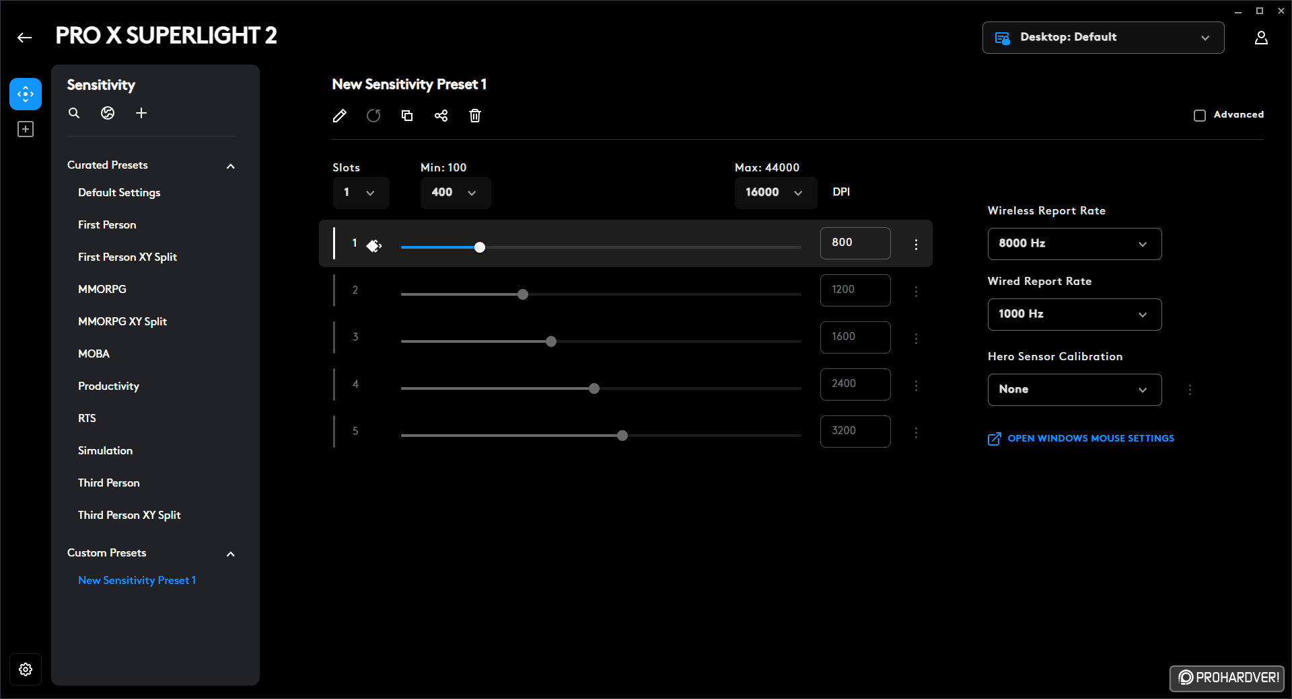Select the RTS preset
Viewport: 1292px width, 699px height.
click(x=87, y=419)
